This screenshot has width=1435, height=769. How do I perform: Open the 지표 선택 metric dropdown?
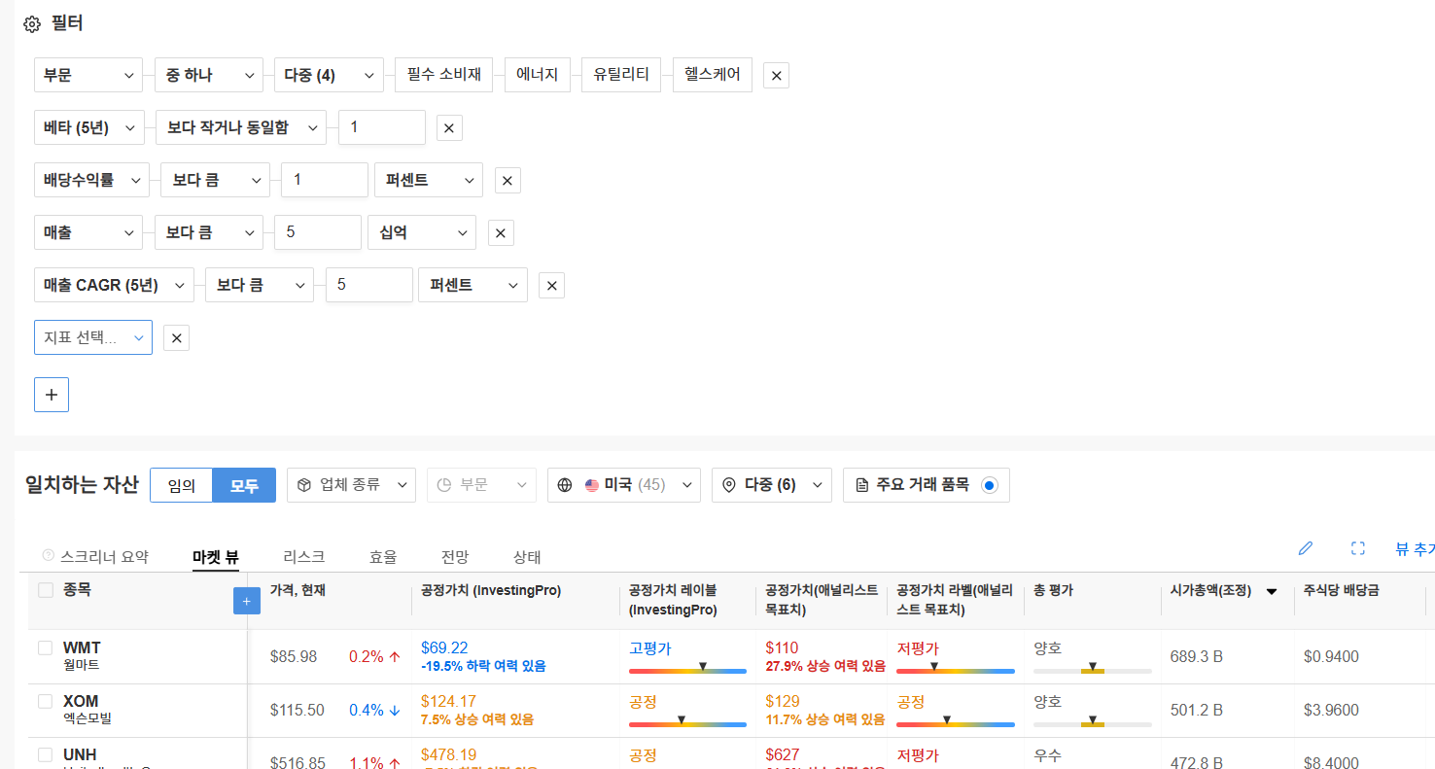93,337
